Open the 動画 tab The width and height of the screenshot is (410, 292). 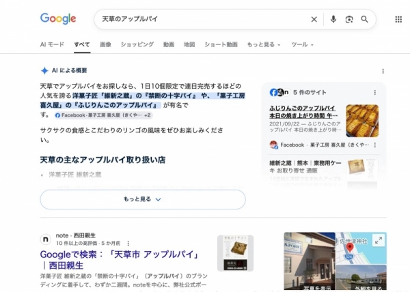coord(169,44)
